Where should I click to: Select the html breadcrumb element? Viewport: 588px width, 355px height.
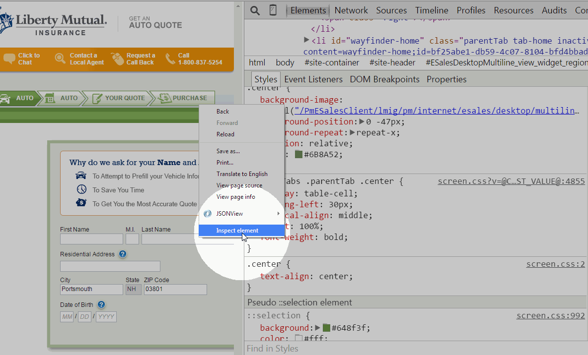point(257,62)
